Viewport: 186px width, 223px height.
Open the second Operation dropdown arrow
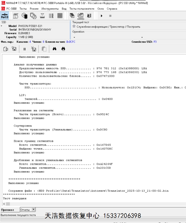[x=142, y=37]
